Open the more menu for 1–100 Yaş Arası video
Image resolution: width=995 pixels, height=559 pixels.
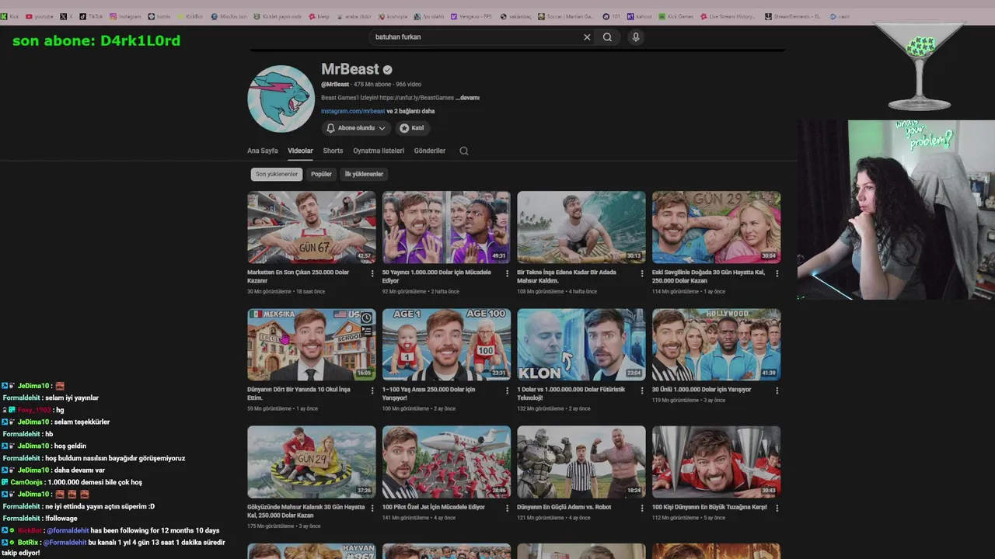point(508,391)
